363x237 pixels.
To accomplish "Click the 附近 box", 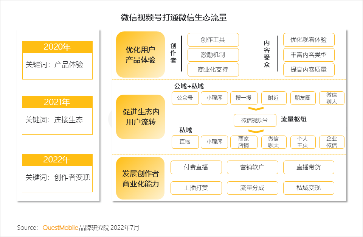I will [x=273, y=98].
